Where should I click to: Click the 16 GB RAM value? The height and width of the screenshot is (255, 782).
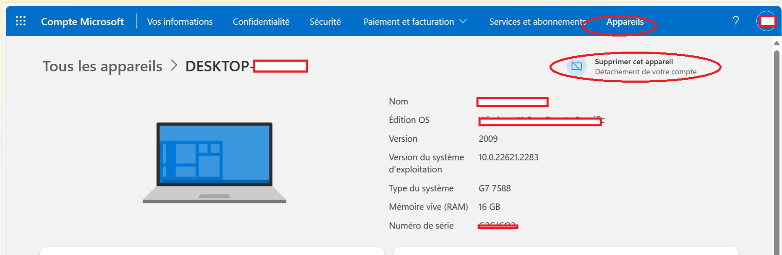[489, 207]
